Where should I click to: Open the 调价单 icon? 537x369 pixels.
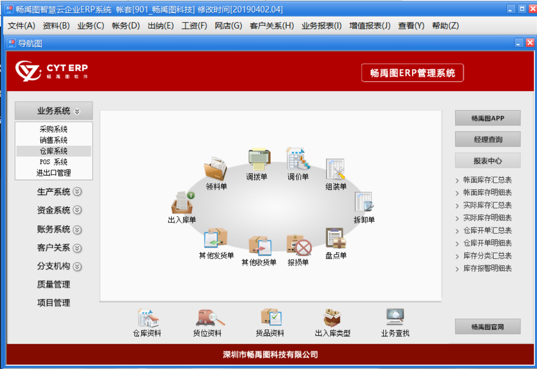click(x=298, y=159)
